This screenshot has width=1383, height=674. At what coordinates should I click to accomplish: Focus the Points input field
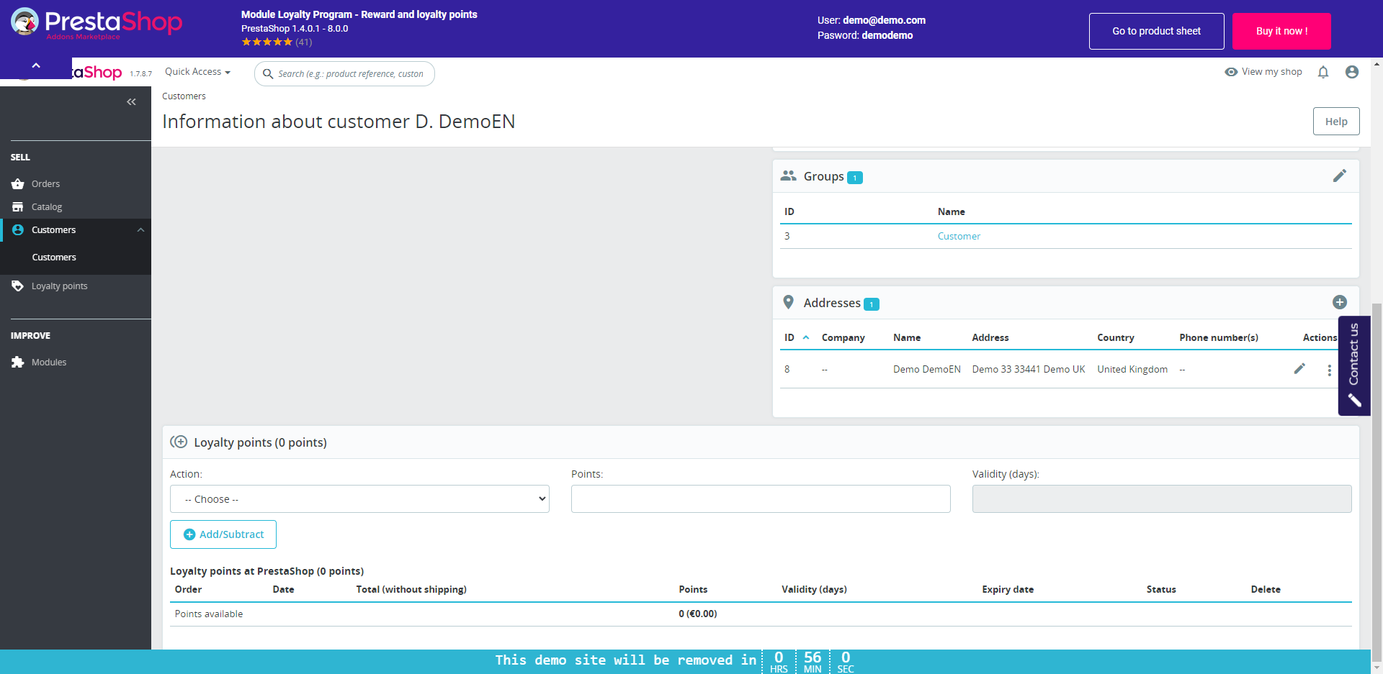click(761, 499)
